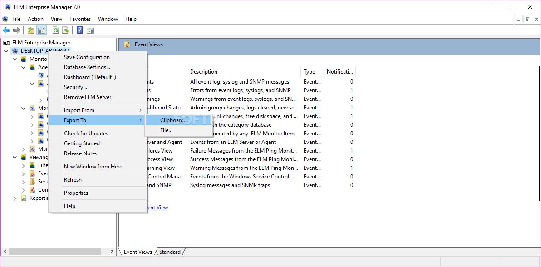The image size is (541, 267).
Task: Collapse the DESKTOP server tree node
Action: click(6, 51)
